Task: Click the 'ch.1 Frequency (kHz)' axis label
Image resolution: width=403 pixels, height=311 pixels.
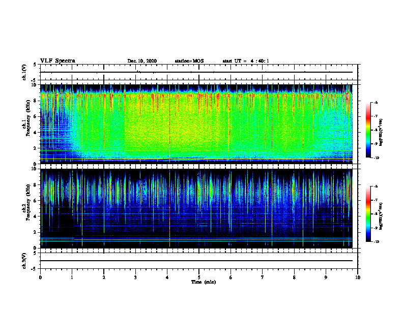Action: coord(26,118)
